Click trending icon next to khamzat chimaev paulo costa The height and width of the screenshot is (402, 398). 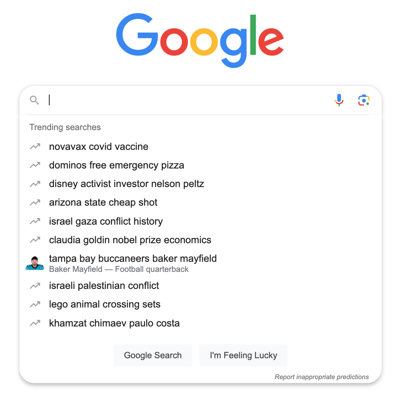tap(35, 323)
